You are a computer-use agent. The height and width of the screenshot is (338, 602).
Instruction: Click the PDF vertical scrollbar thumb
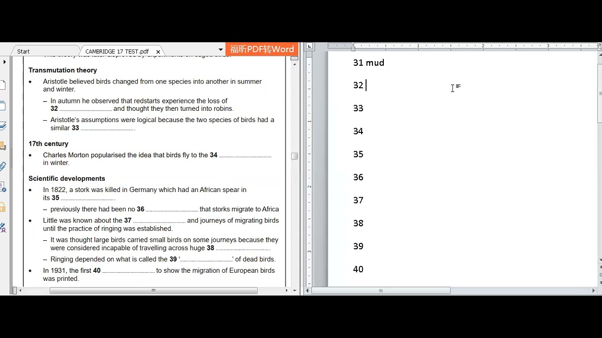pos(294,156)
